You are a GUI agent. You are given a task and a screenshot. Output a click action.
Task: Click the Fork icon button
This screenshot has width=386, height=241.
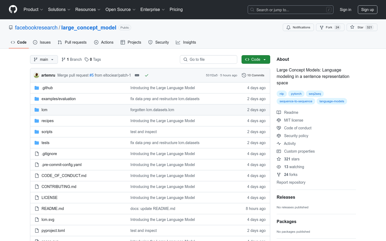pos(330,27)
